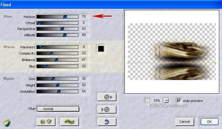Image resolution: width=222 pixels, height=129 pixels.
Task: Click the Cancel button
Action: coord(185,122)
